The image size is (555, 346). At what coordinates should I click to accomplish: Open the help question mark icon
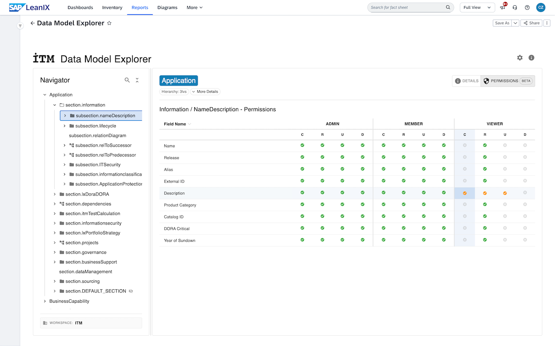tap(527, 7)
